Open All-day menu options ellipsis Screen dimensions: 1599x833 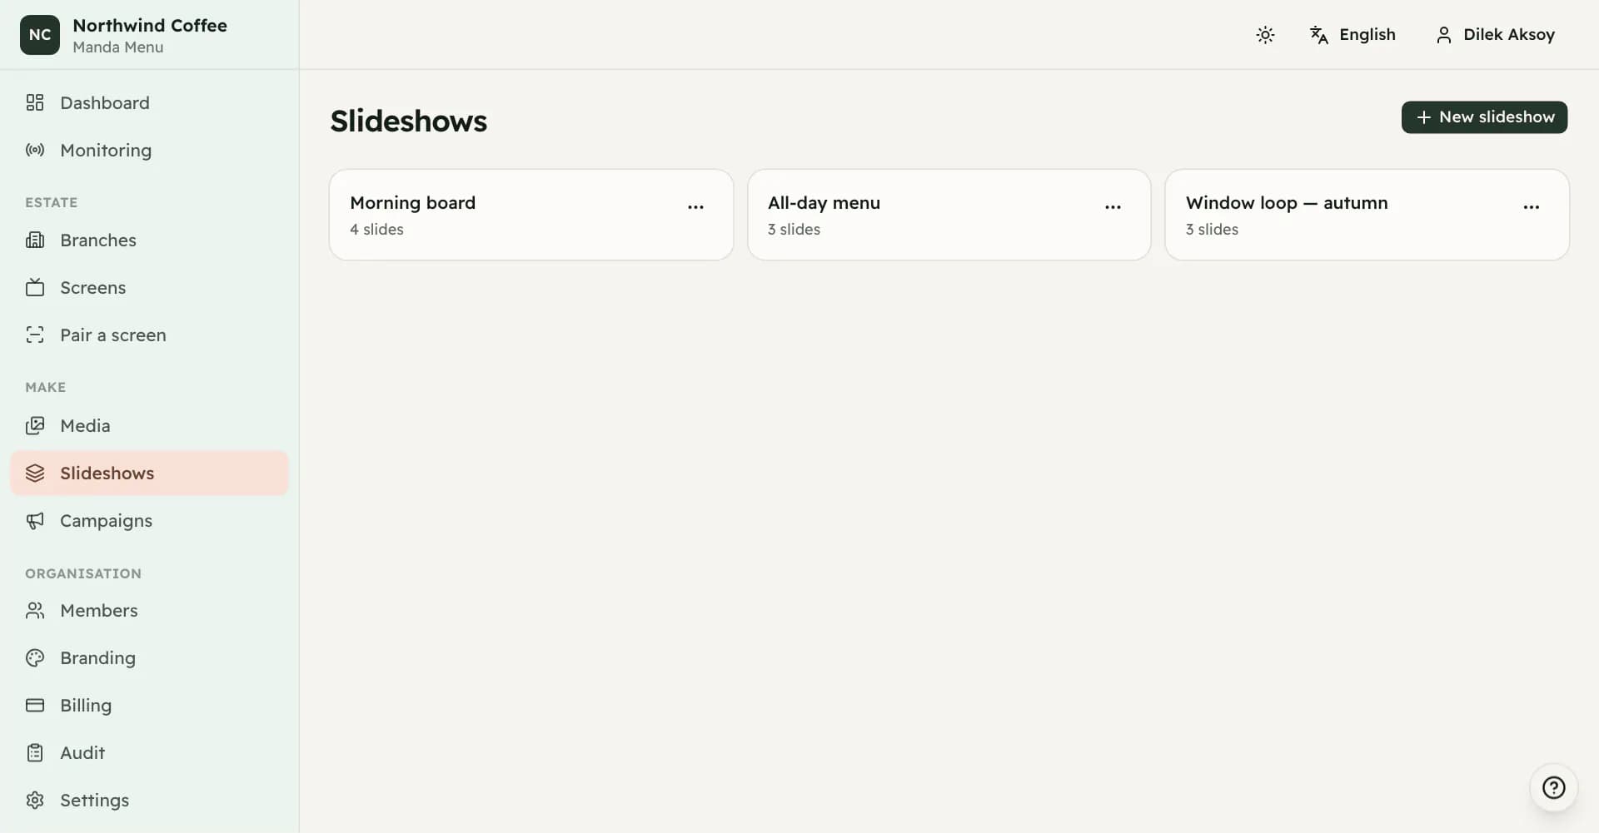click(1113, 206)
